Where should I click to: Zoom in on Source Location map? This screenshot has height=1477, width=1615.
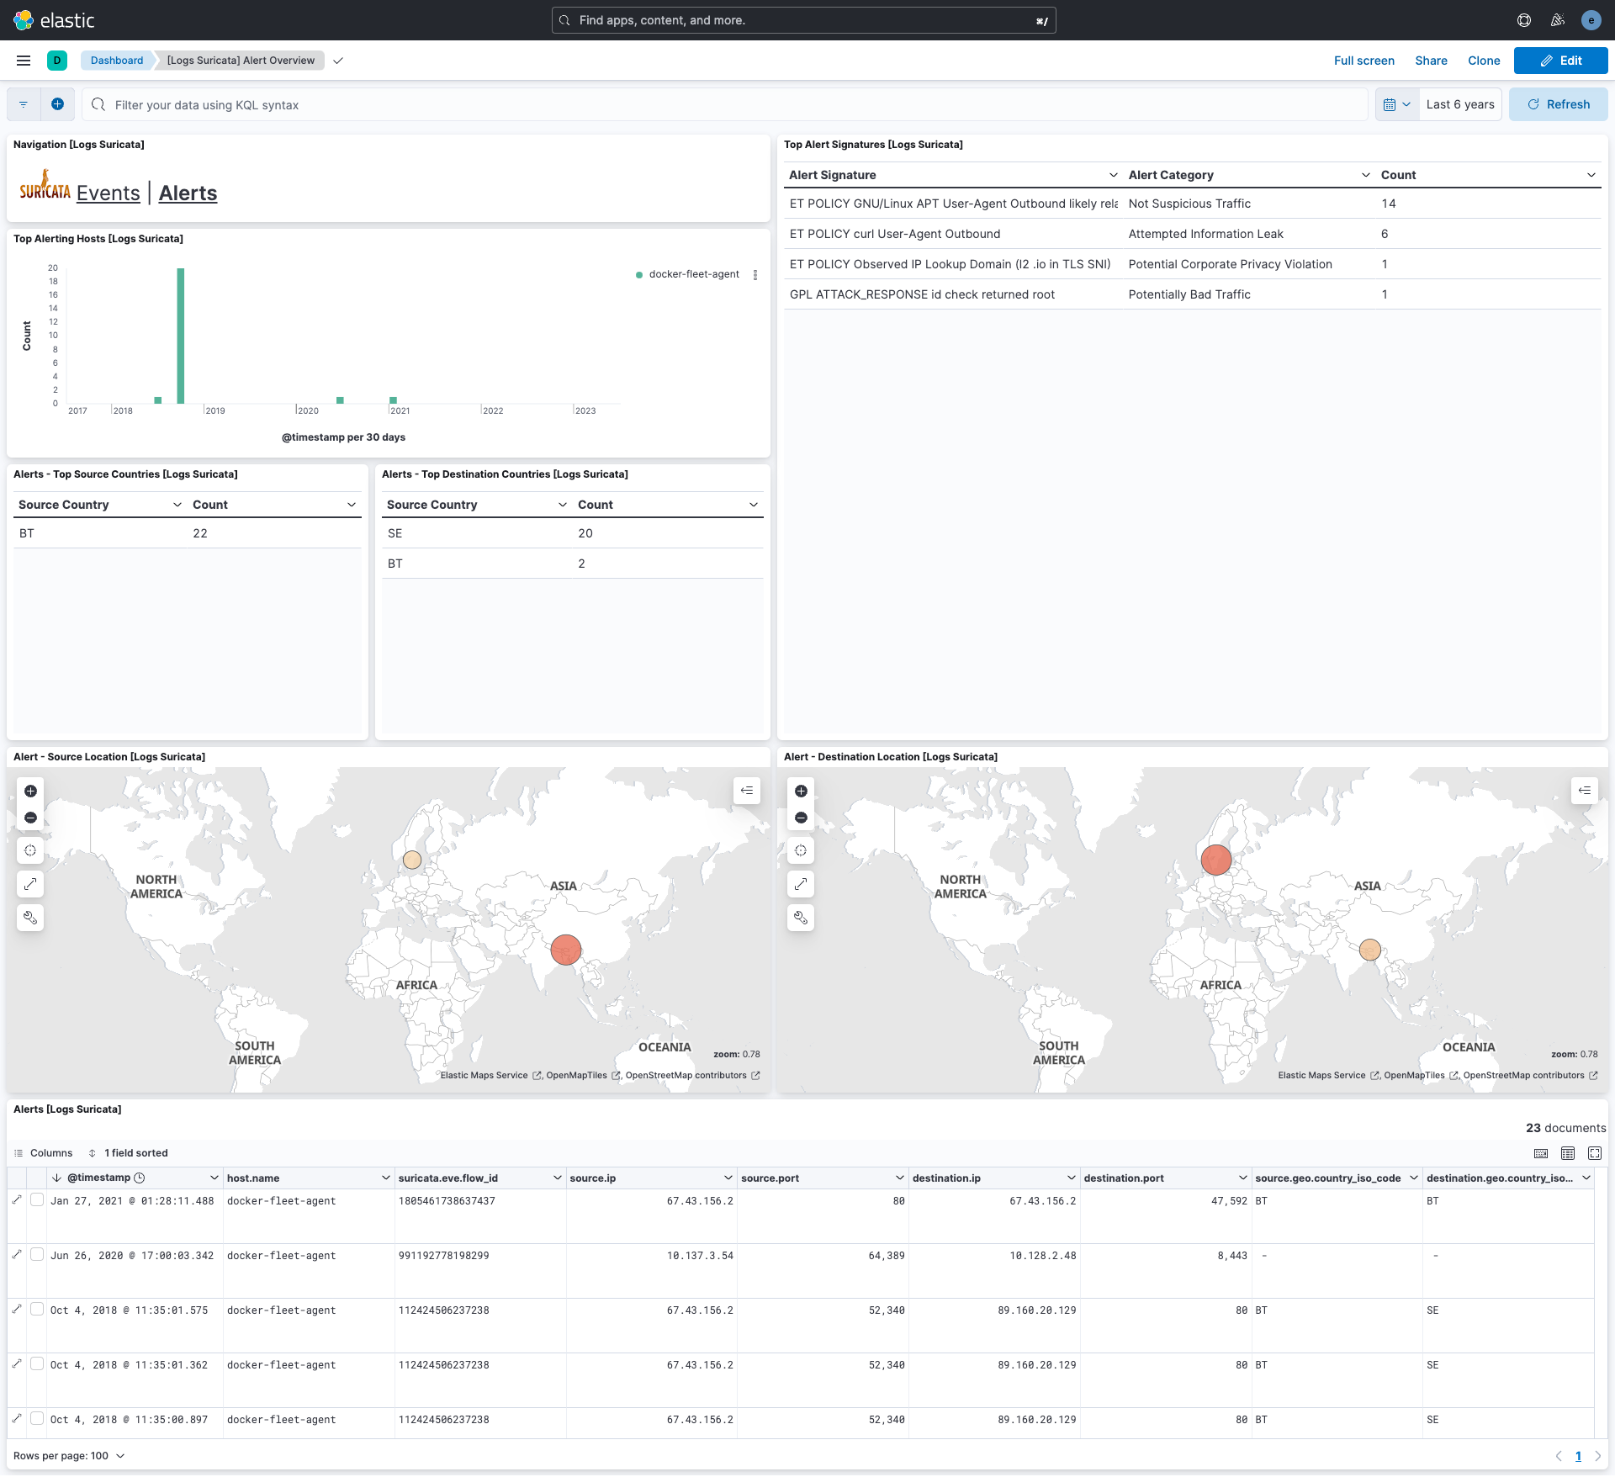point(30,791)
